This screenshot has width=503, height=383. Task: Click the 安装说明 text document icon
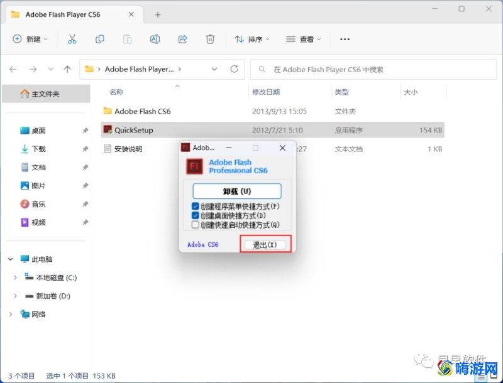[108, 148]
